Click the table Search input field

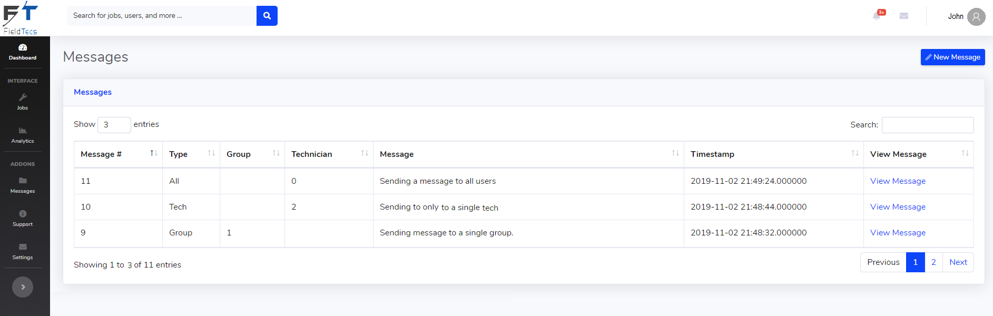point(927,125)
